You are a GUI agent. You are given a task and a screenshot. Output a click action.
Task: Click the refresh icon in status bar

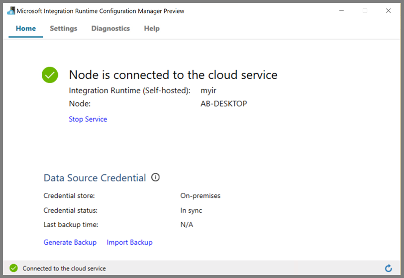point(388,268)
